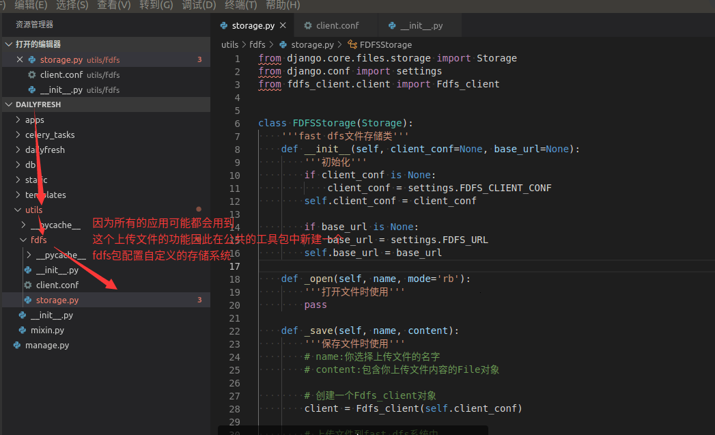Click Python icon beside mixin.py
The height and width of the screenshot is (435, 715).
pos(23,330)
